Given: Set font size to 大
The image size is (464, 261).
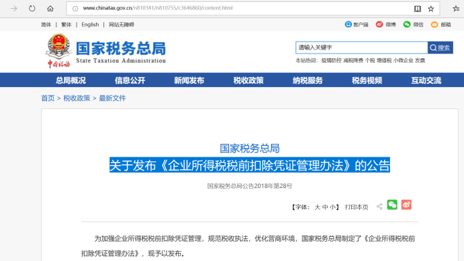Looking at the screenshot, I should pyautogui.click(x=317, y=207).
